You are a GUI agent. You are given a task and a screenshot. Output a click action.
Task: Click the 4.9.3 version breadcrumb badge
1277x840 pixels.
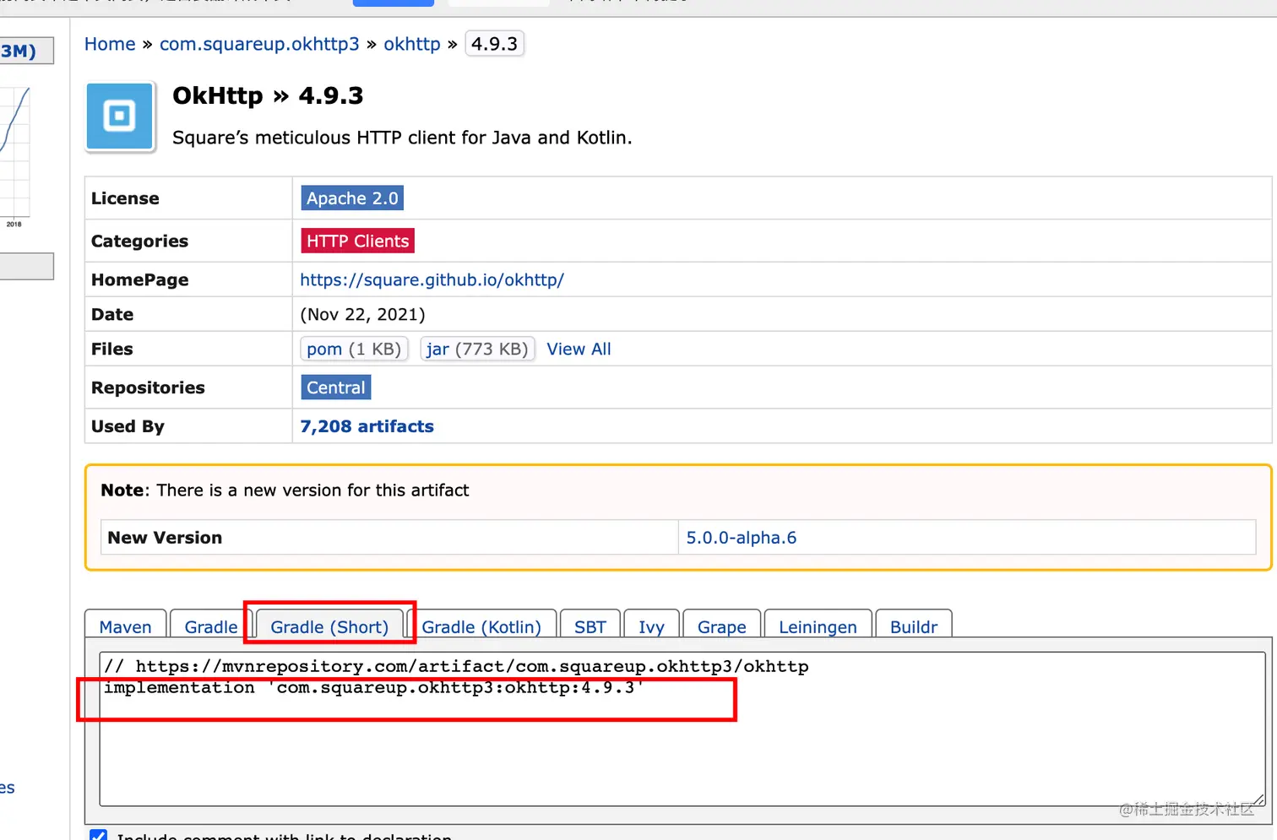[x=494, y=44]
